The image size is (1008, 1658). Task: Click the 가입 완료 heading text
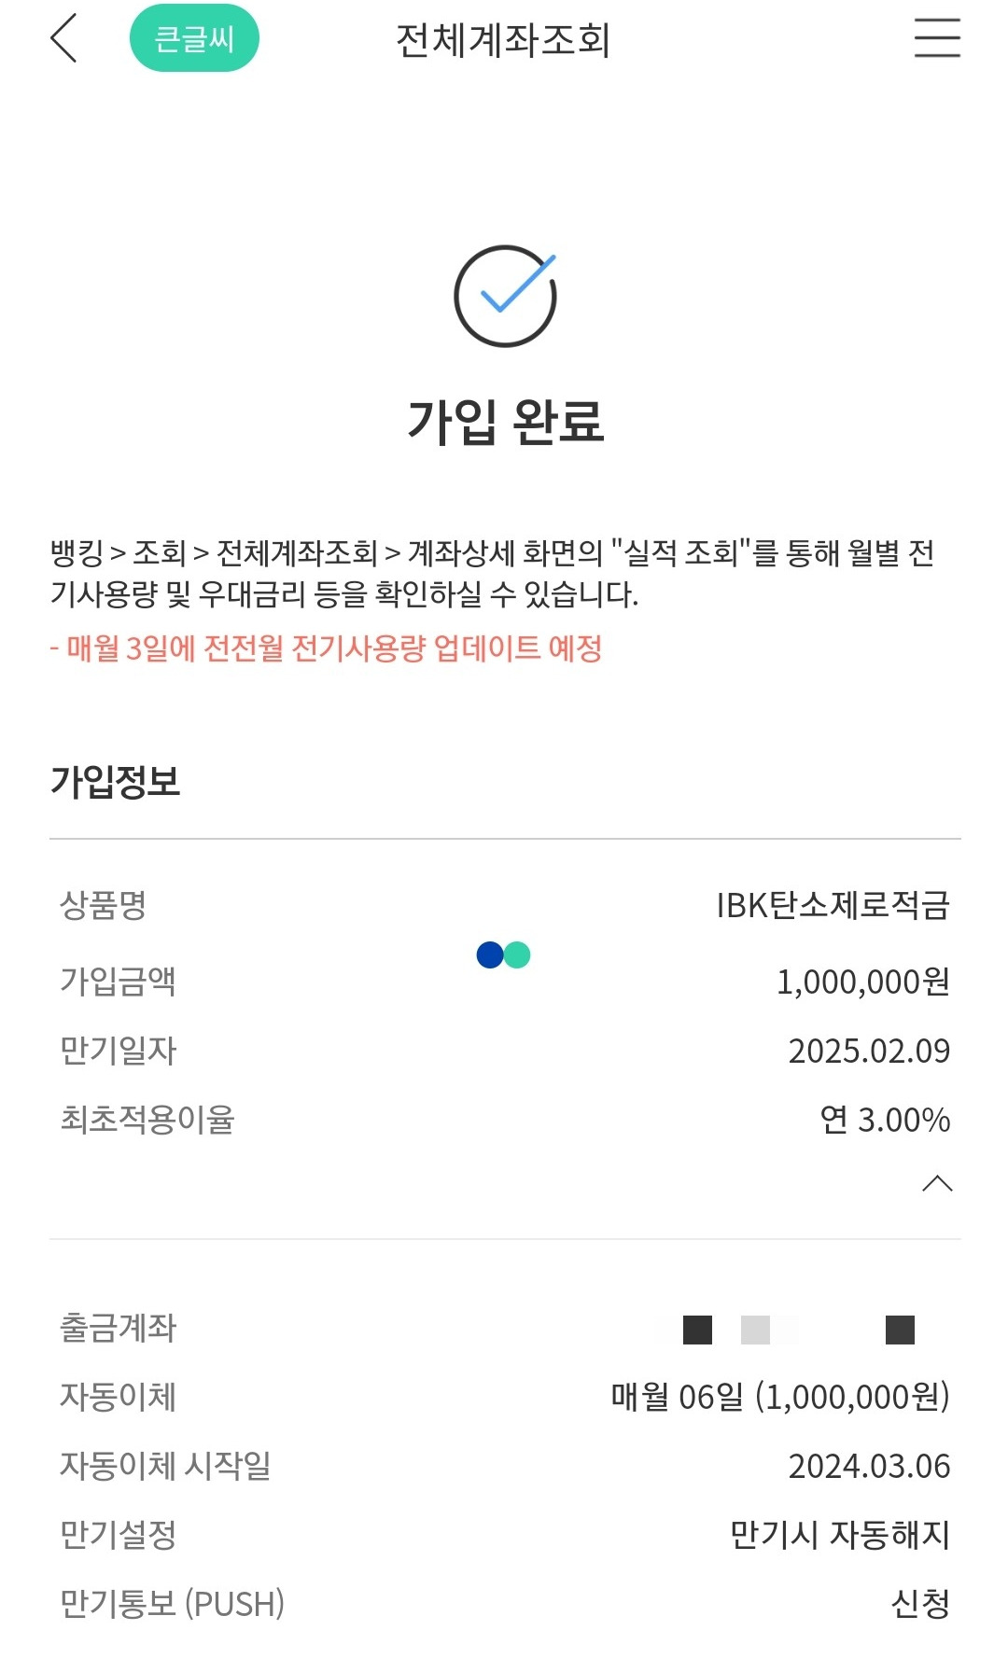tap(505, 421)
